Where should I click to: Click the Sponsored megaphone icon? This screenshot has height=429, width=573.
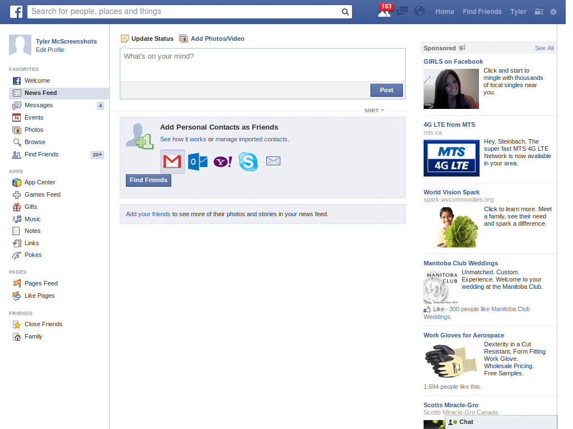coord(462,48)
